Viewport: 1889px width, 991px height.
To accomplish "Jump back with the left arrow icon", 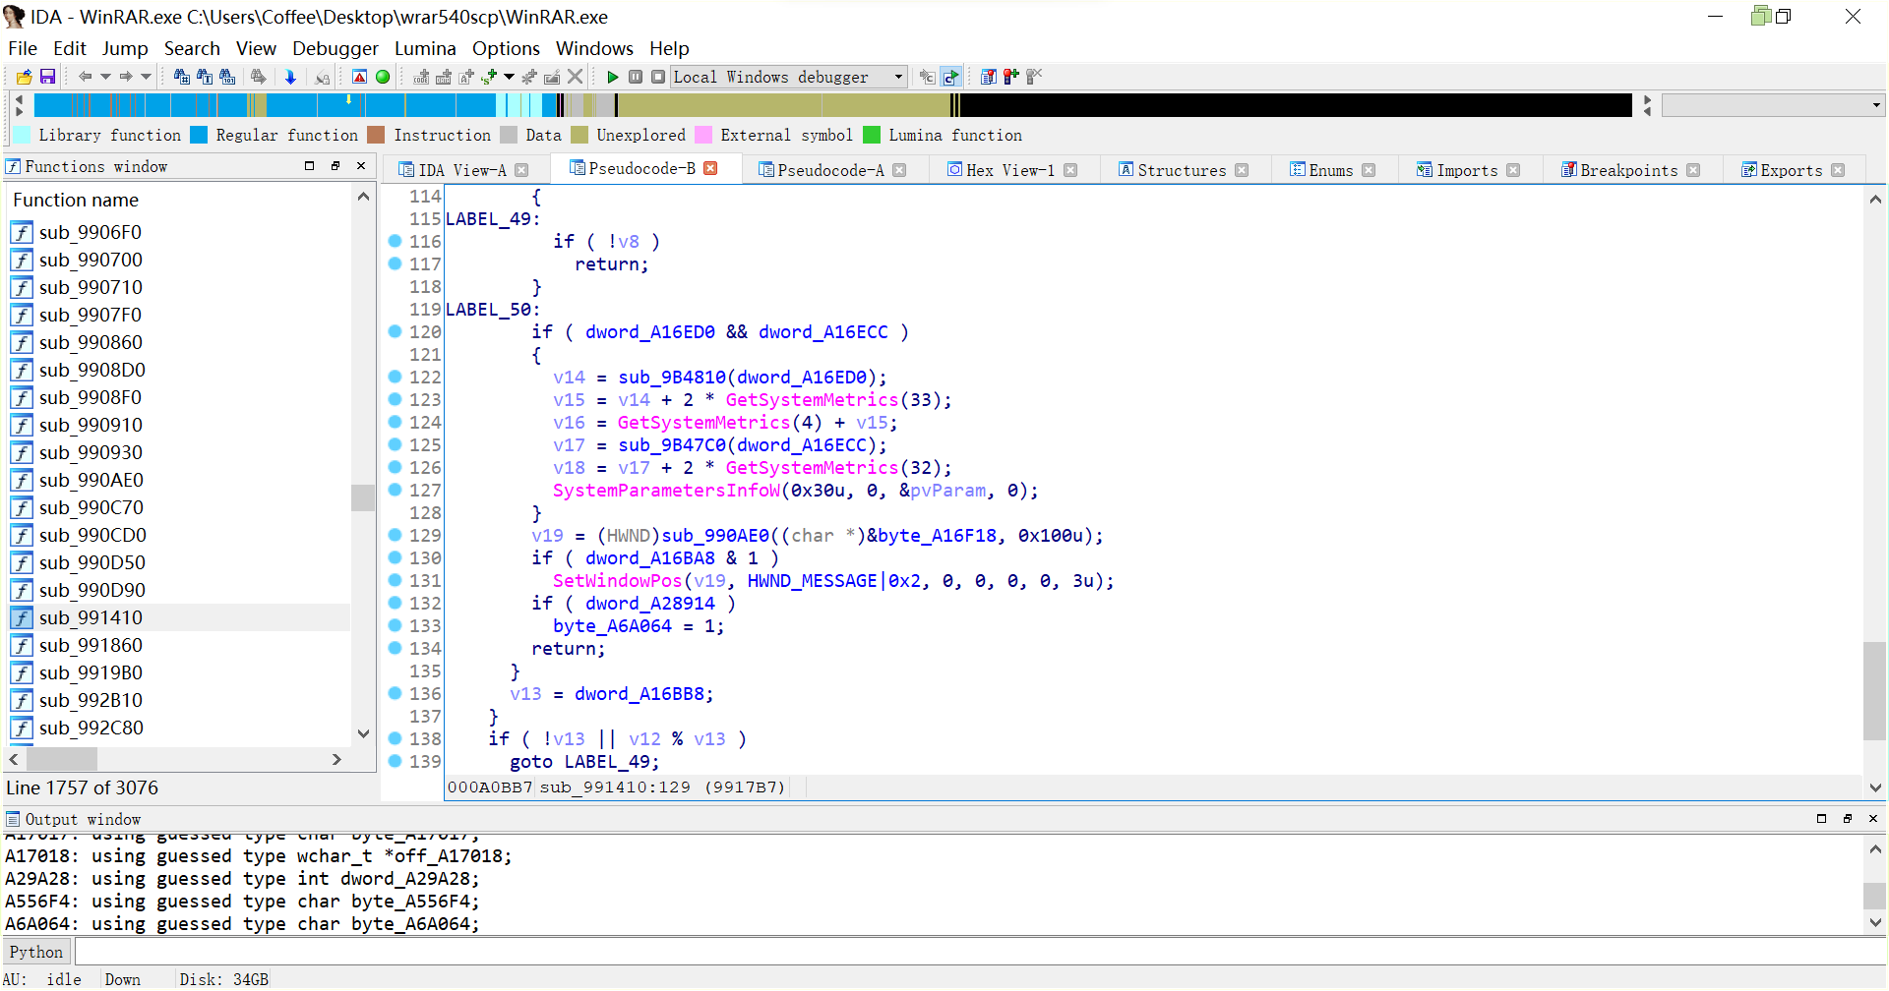I will [x=86, y=77].
